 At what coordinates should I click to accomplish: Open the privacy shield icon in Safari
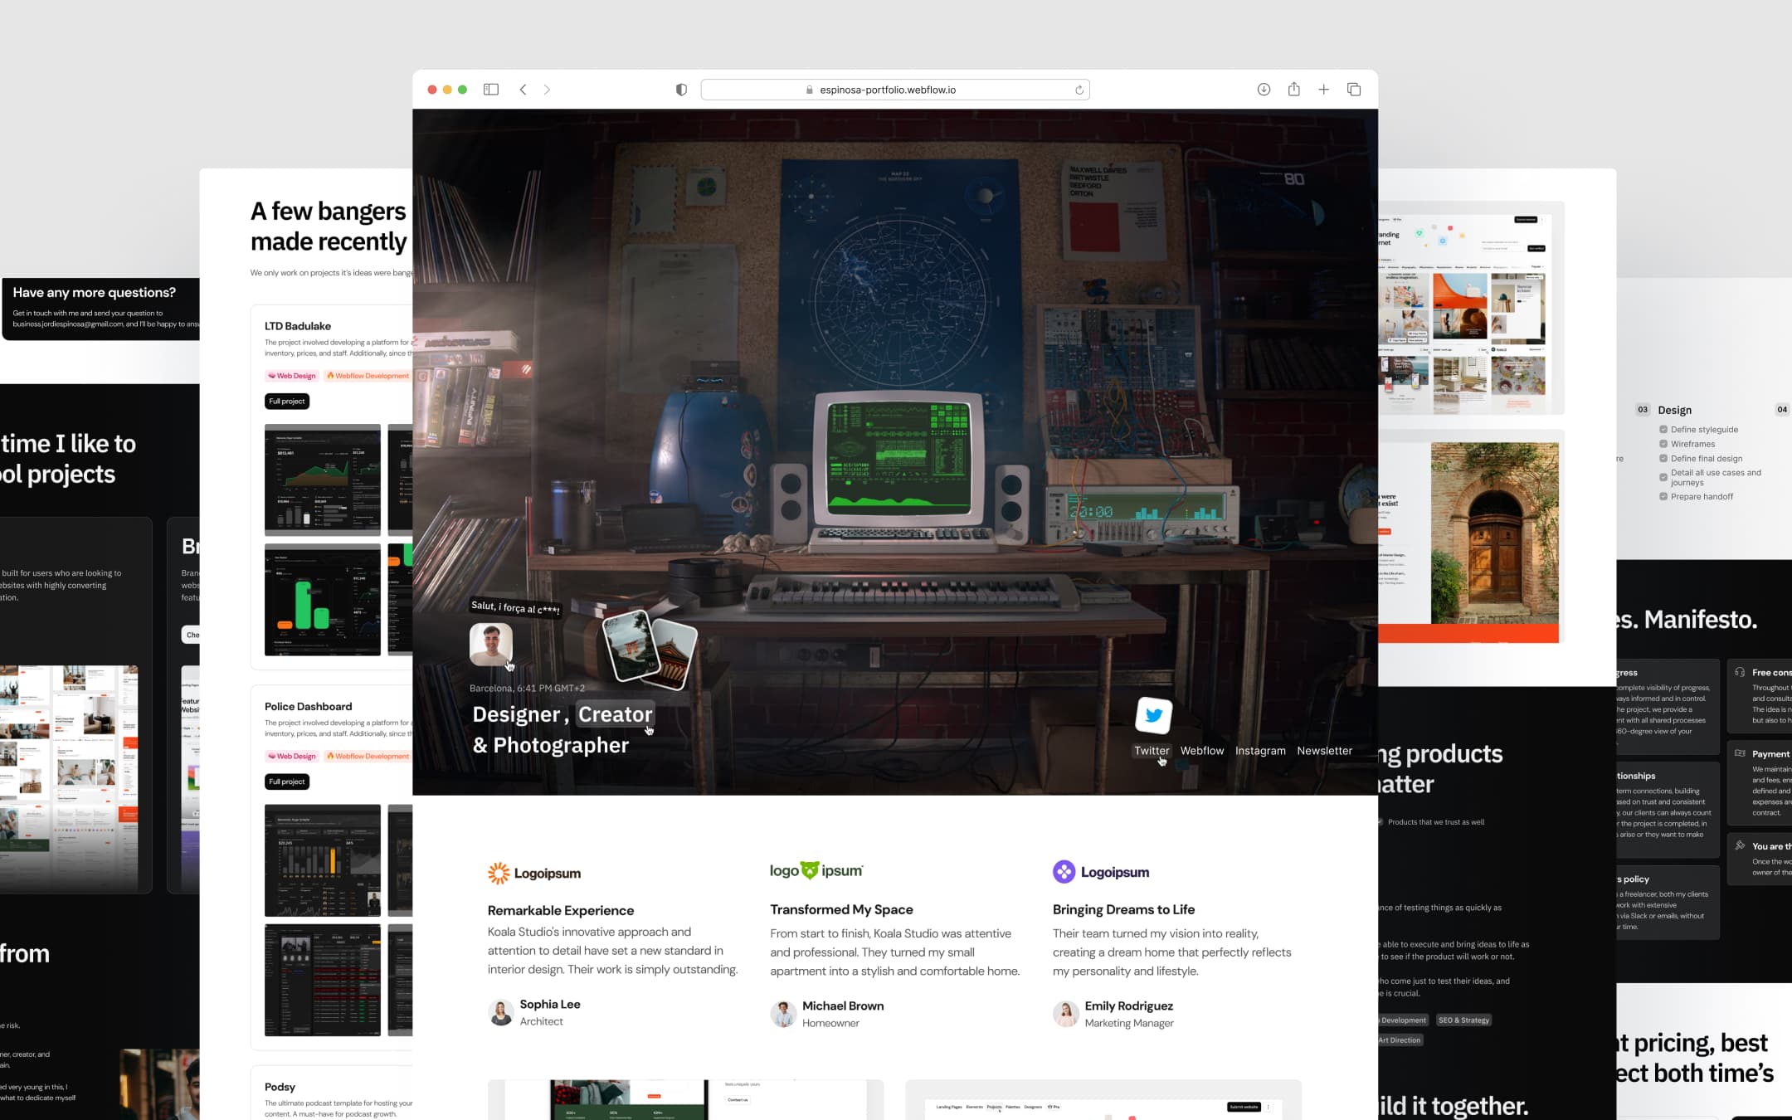point(681,90)
